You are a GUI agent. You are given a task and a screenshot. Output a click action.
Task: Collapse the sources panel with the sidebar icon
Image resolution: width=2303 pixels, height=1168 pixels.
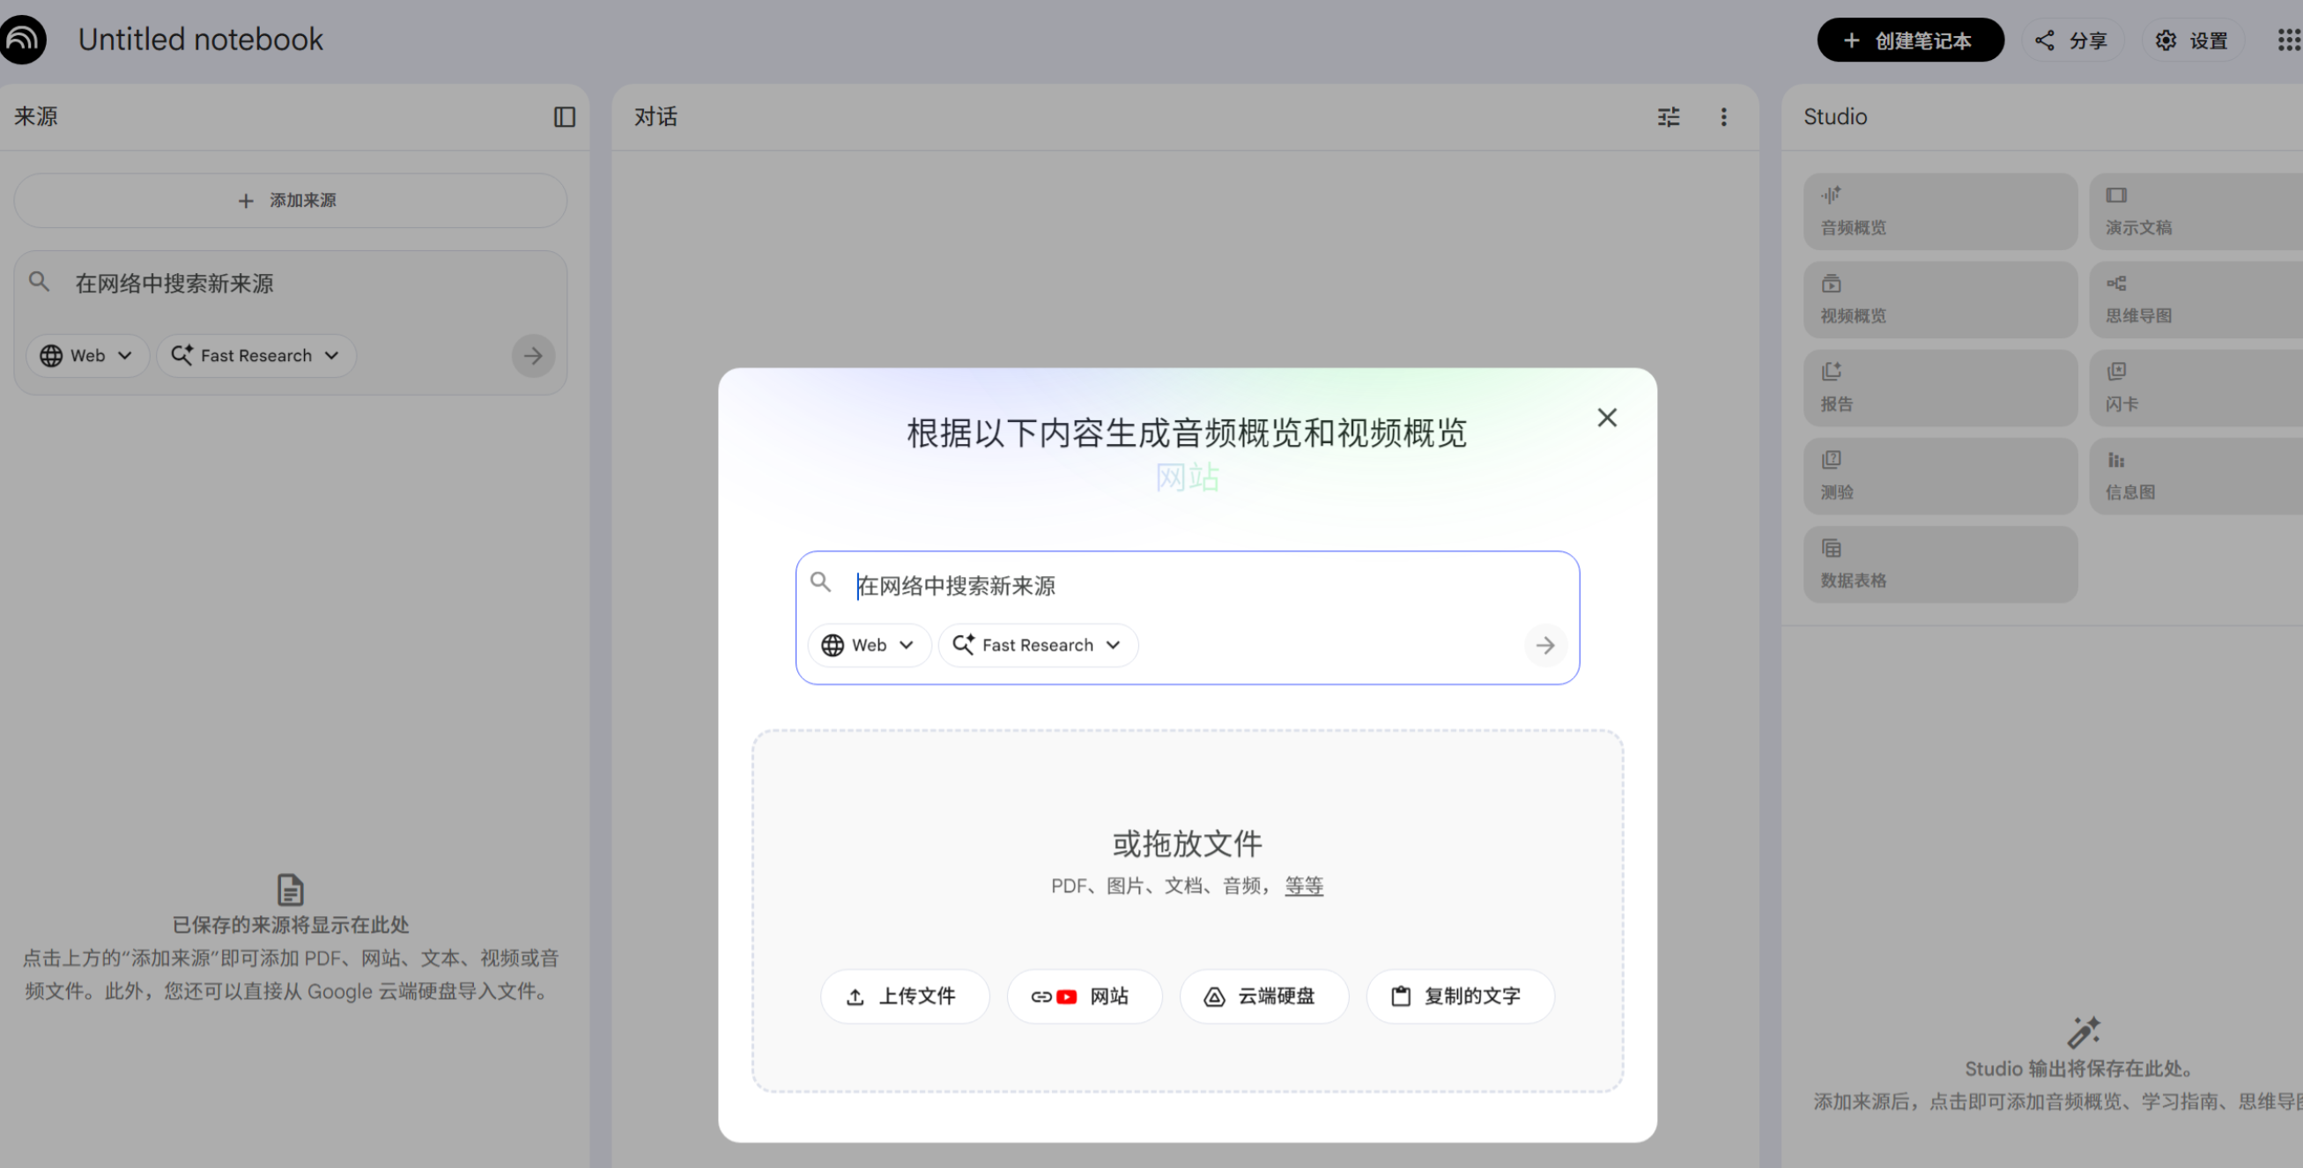564,117
